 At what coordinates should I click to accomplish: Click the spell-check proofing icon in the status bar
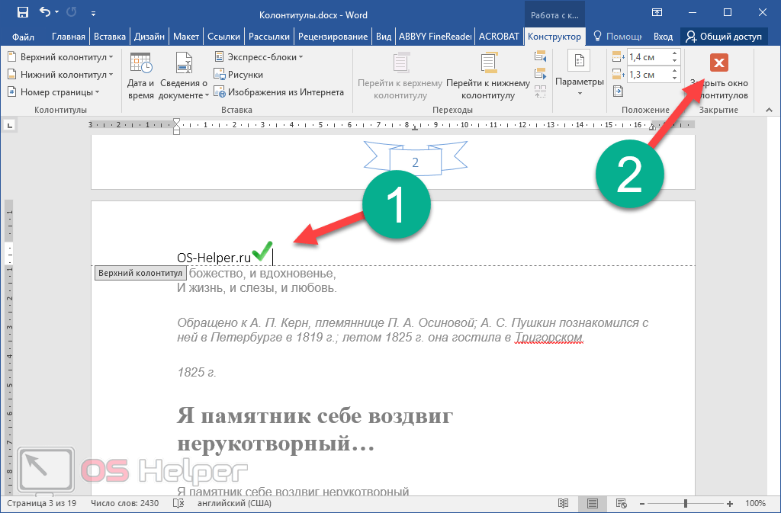[x=178, y=504]
